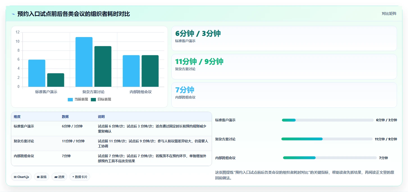This screenshot has width=408, height=192.
Task: Toggle the 当前表现 legend swatch
Action: pos(70,99)
